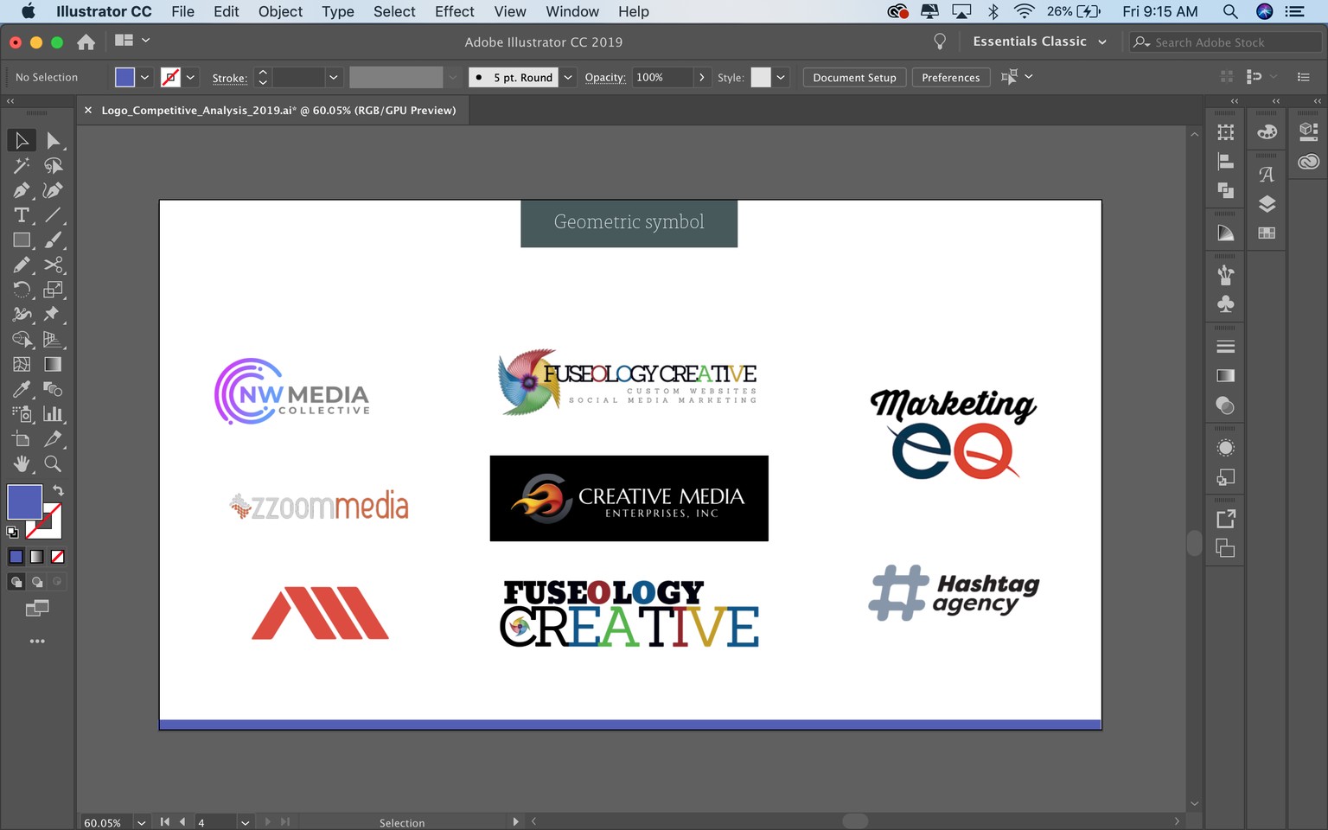This screenshot has height=830, width=1328.
Task: Select the Scissors tool
Action: 53,265
